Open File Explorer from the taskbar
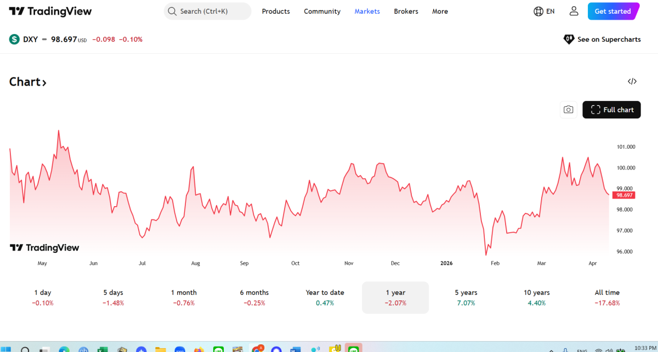The height and width of the screenshot is (352, 658). pyautogui.click(x=160, y=349)
